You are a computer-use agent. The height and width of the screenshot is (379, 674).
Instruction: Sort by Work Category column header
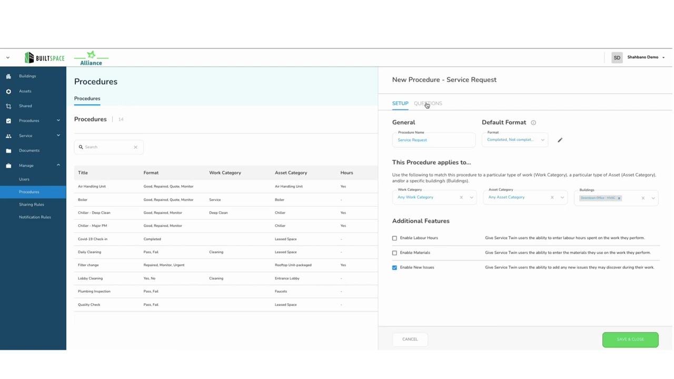(x=225, y=173)
